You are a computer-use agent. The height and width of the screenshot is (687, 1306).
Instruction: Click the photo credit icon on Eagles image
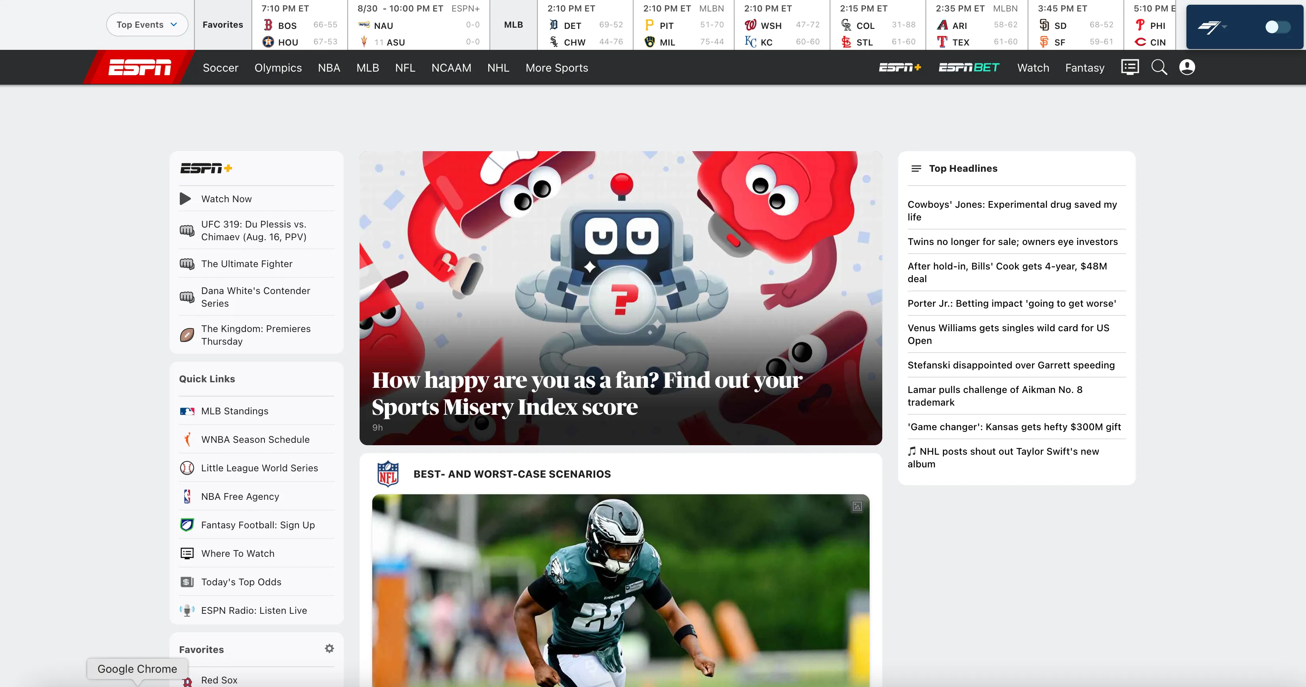coord(857,506)
